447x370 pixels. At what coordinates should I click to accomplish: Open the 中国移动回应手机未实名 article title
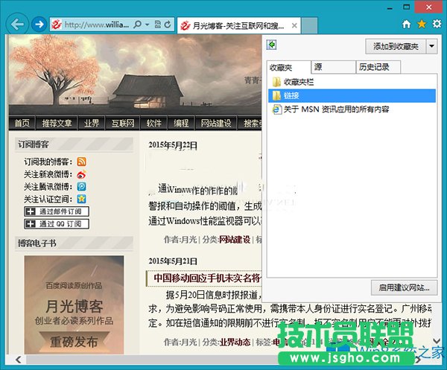click(207, 278)
